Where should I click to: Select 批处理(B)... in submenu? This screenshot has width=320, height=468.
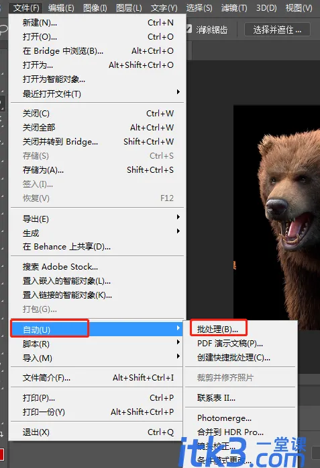[241, 329]
